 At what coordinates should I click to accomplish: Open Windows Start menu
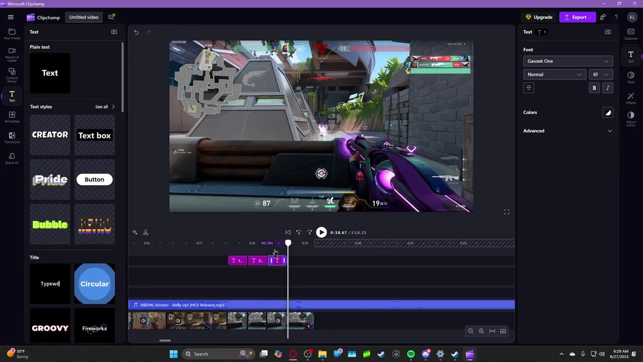tap(173, 354)
